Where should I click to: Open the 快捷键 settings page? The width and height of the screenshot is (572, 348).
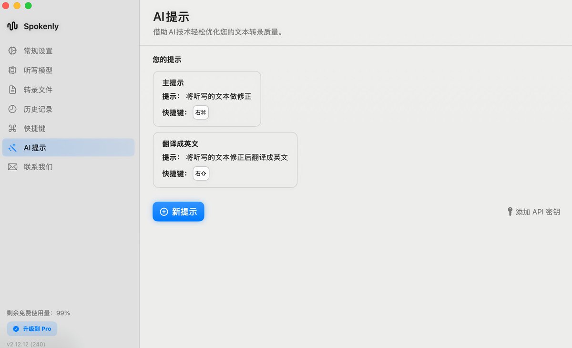pos(68,129)
